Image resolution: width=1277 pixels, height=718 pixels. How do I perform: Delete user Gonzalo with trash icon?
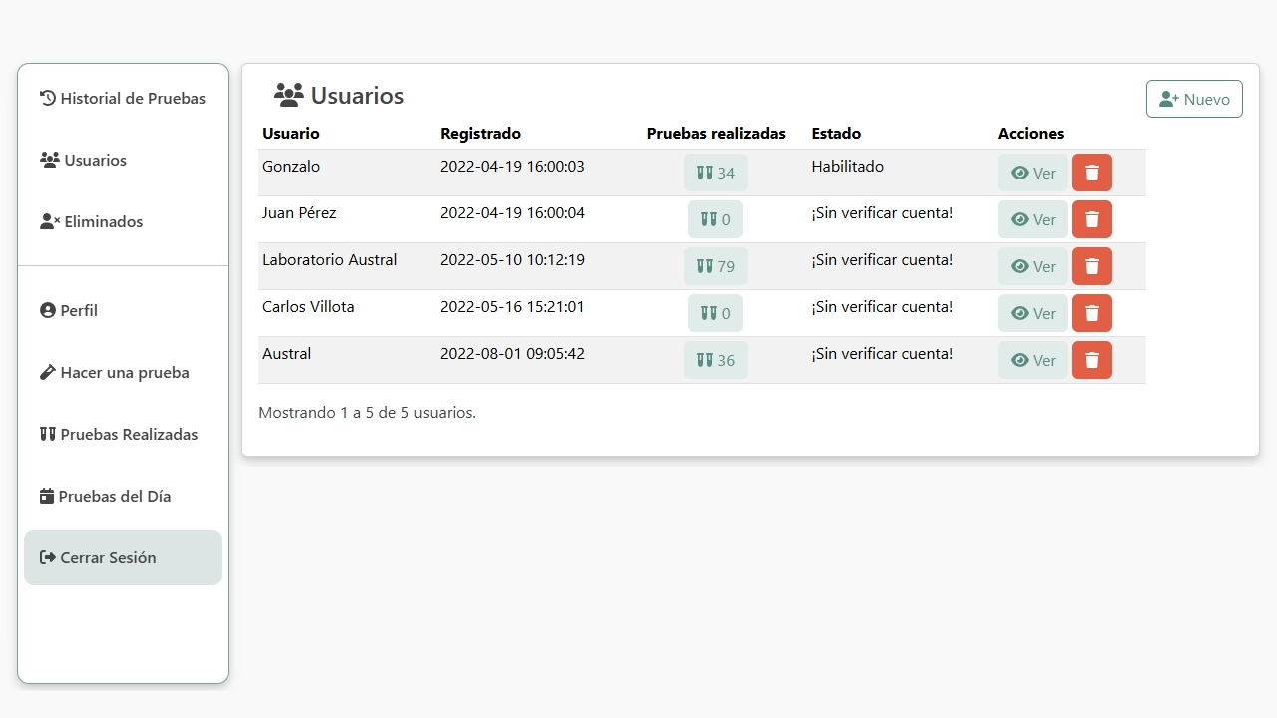(x=1091, y=173)
